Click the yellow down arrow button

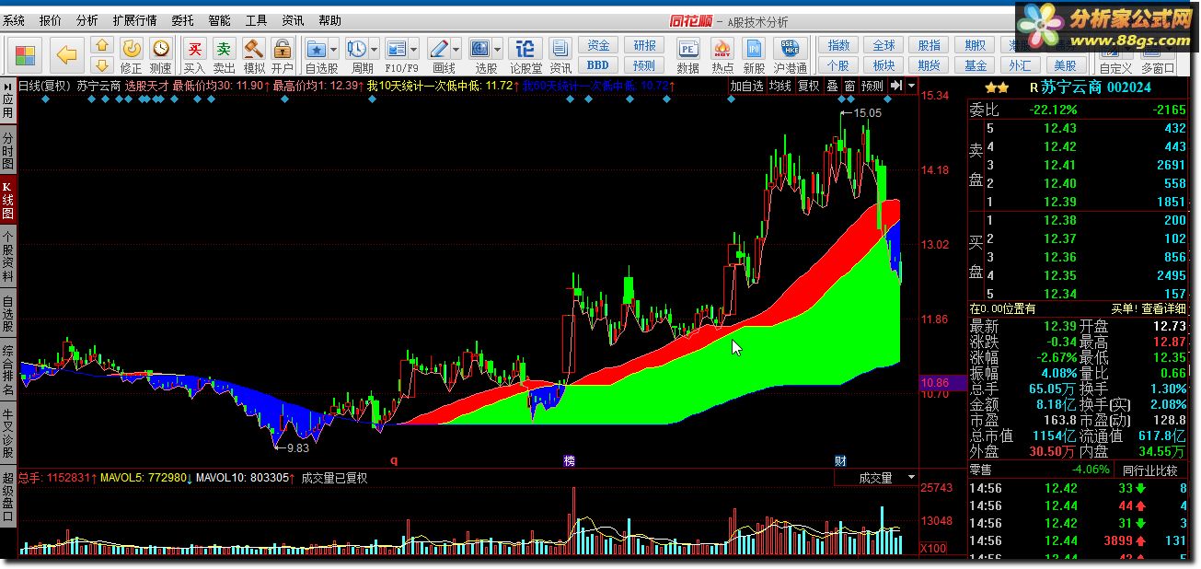(102, 64)
